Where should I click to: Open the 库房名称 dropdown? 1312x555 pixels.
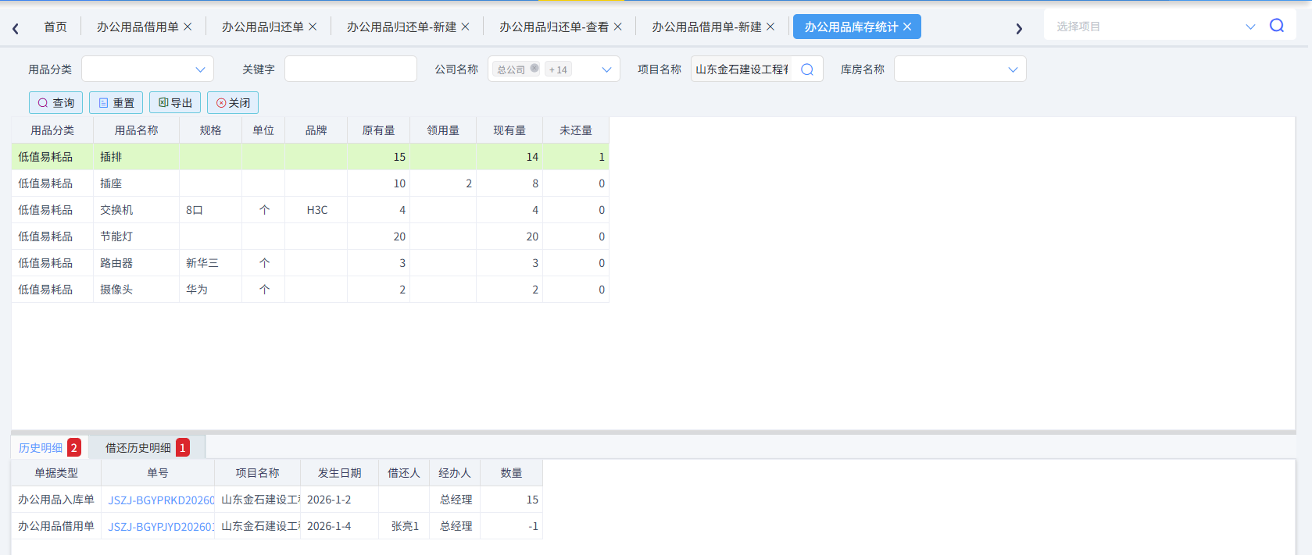pyautogui.click(x=960, y=69)
